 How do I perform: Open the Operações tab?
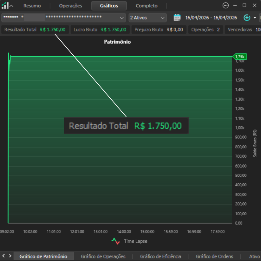click(x=71, y=6)
